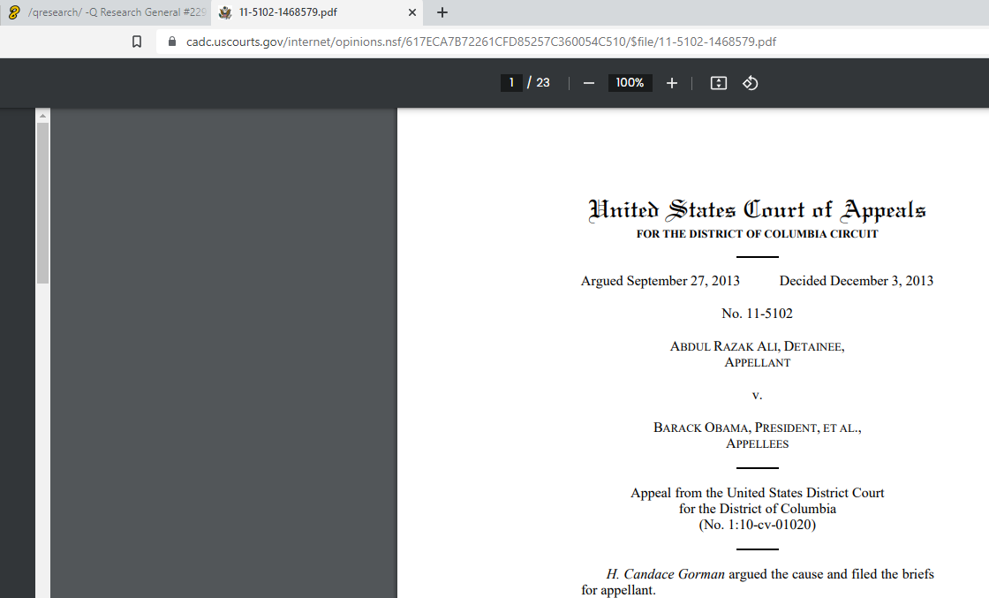Click the 'United States Court of Appeals' heading

tap(757, 210)
